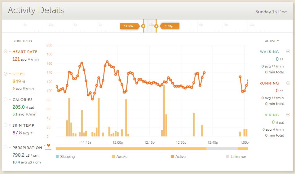
Task: Click the RUNNING activity label
Action: coord(269,83)
